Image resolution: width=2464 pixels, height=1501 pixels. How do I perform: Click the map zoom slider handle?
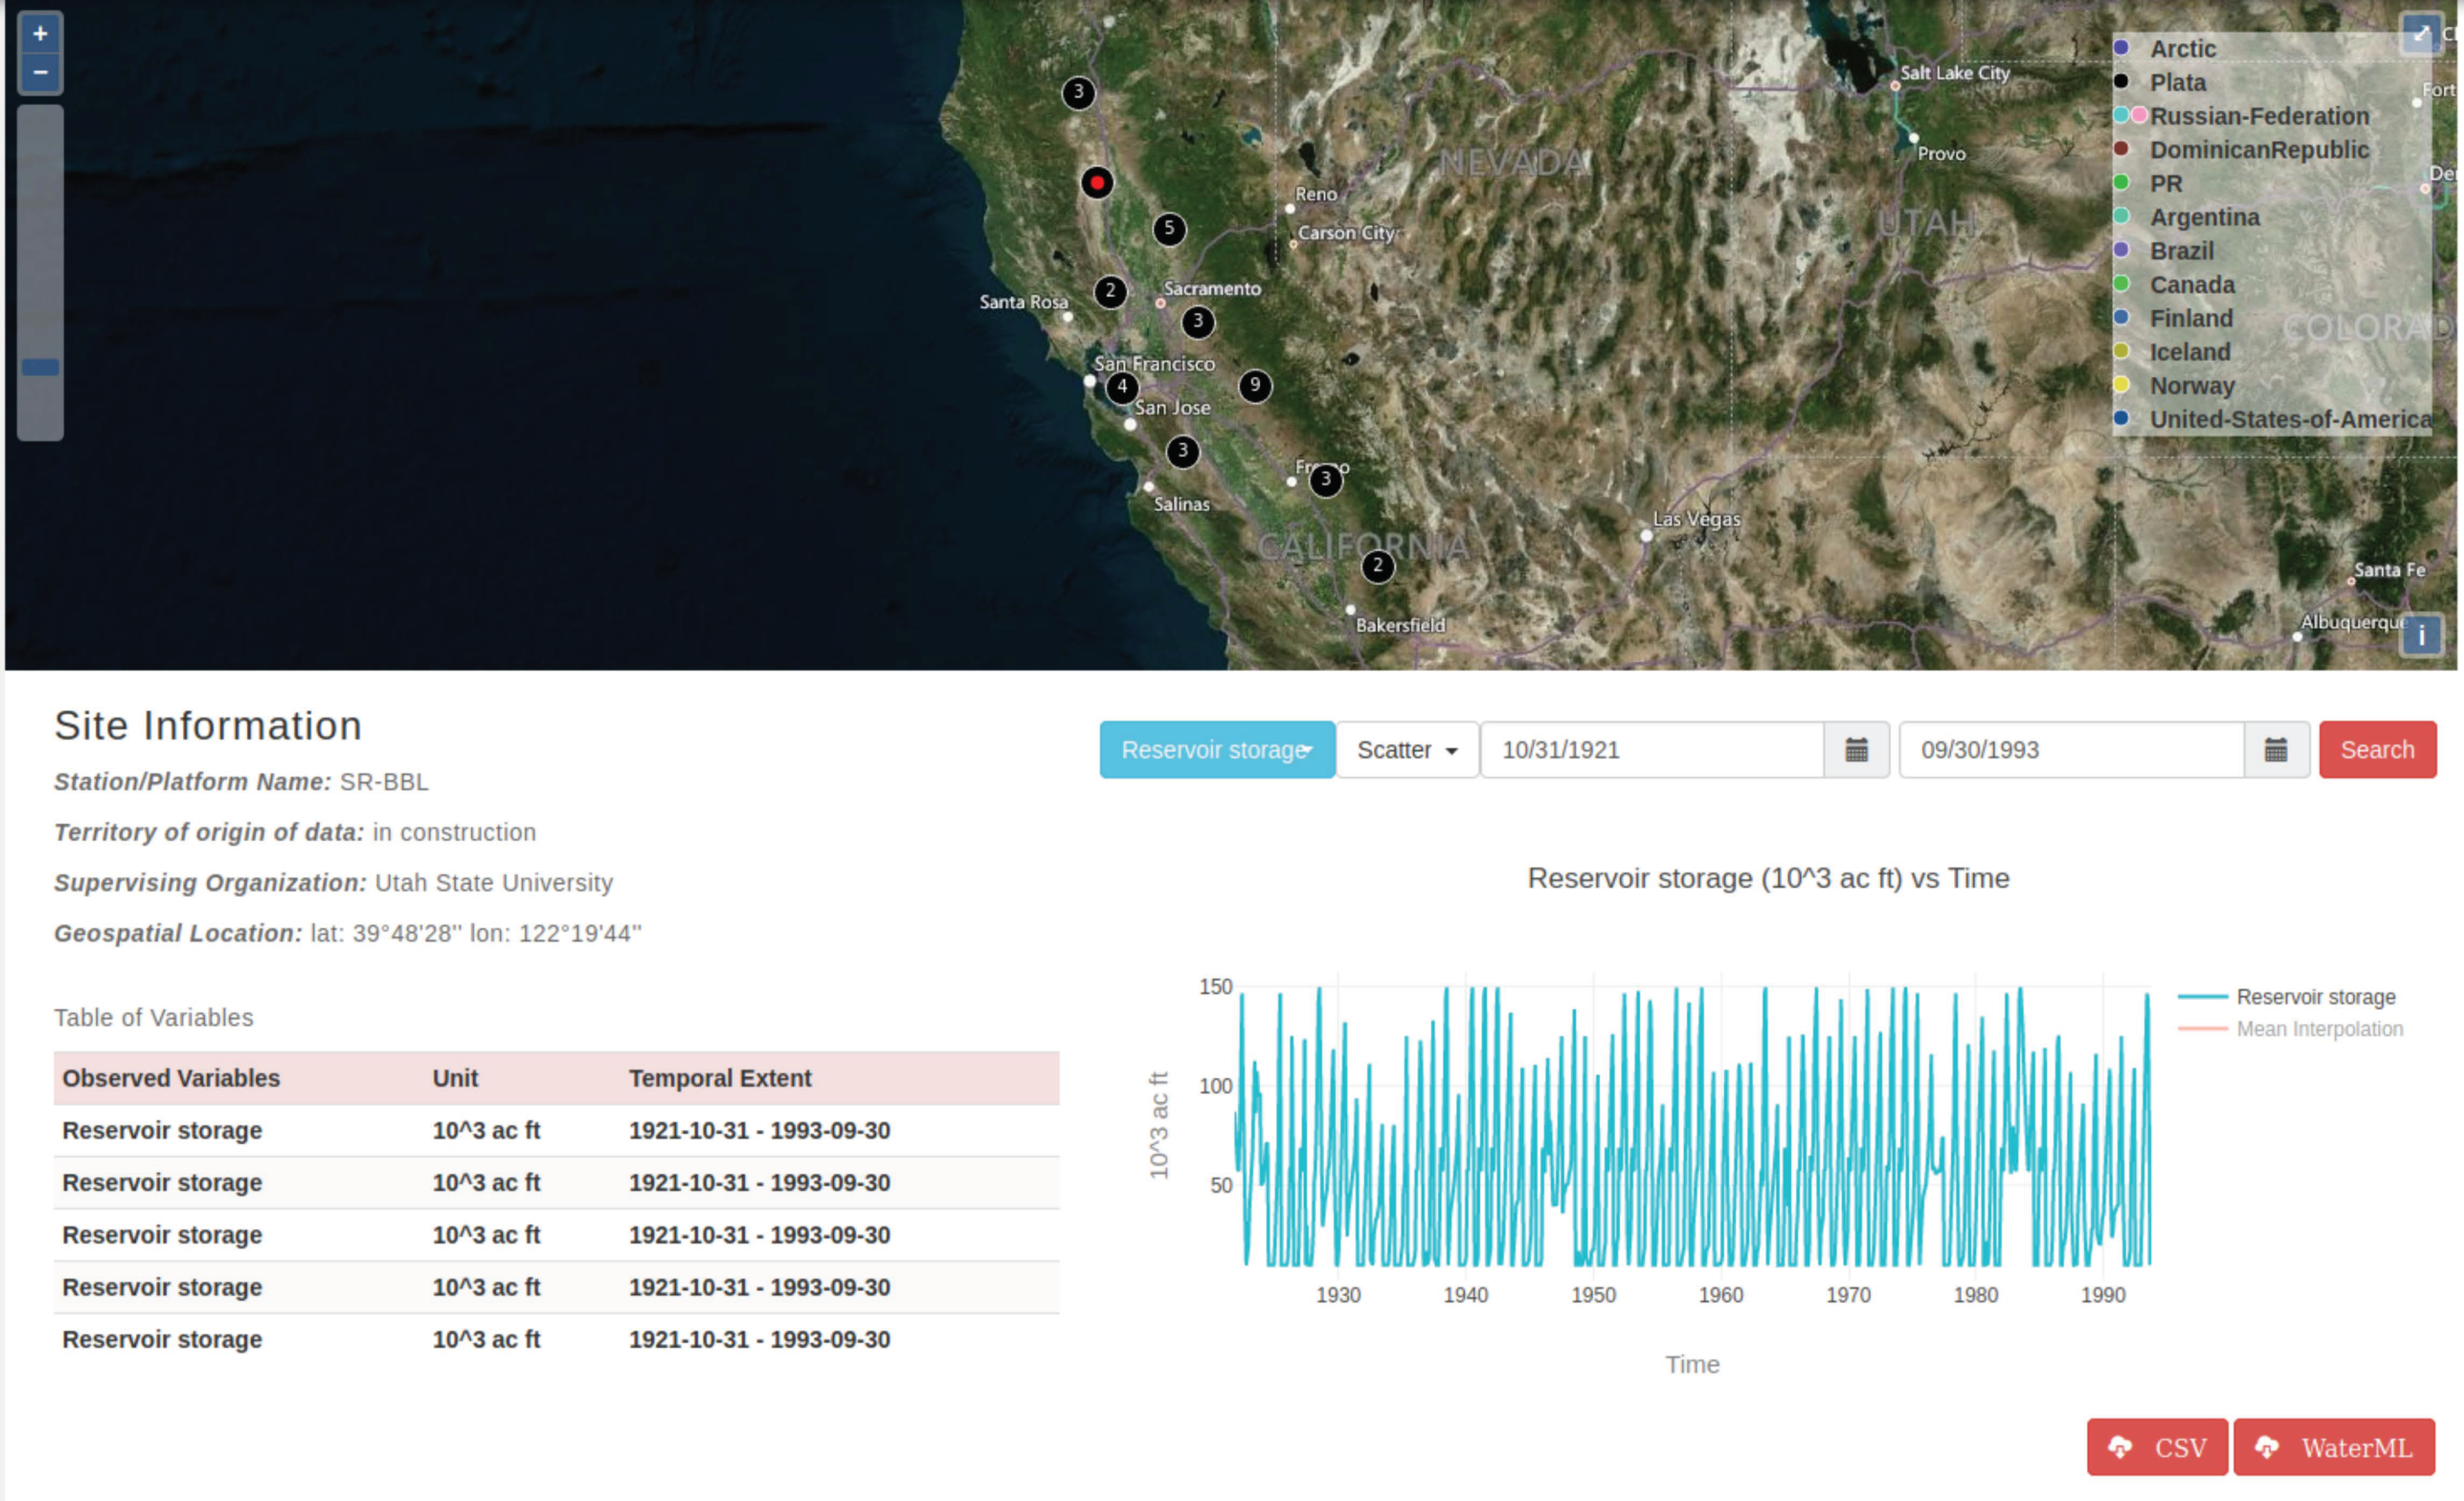coord(40,367)
